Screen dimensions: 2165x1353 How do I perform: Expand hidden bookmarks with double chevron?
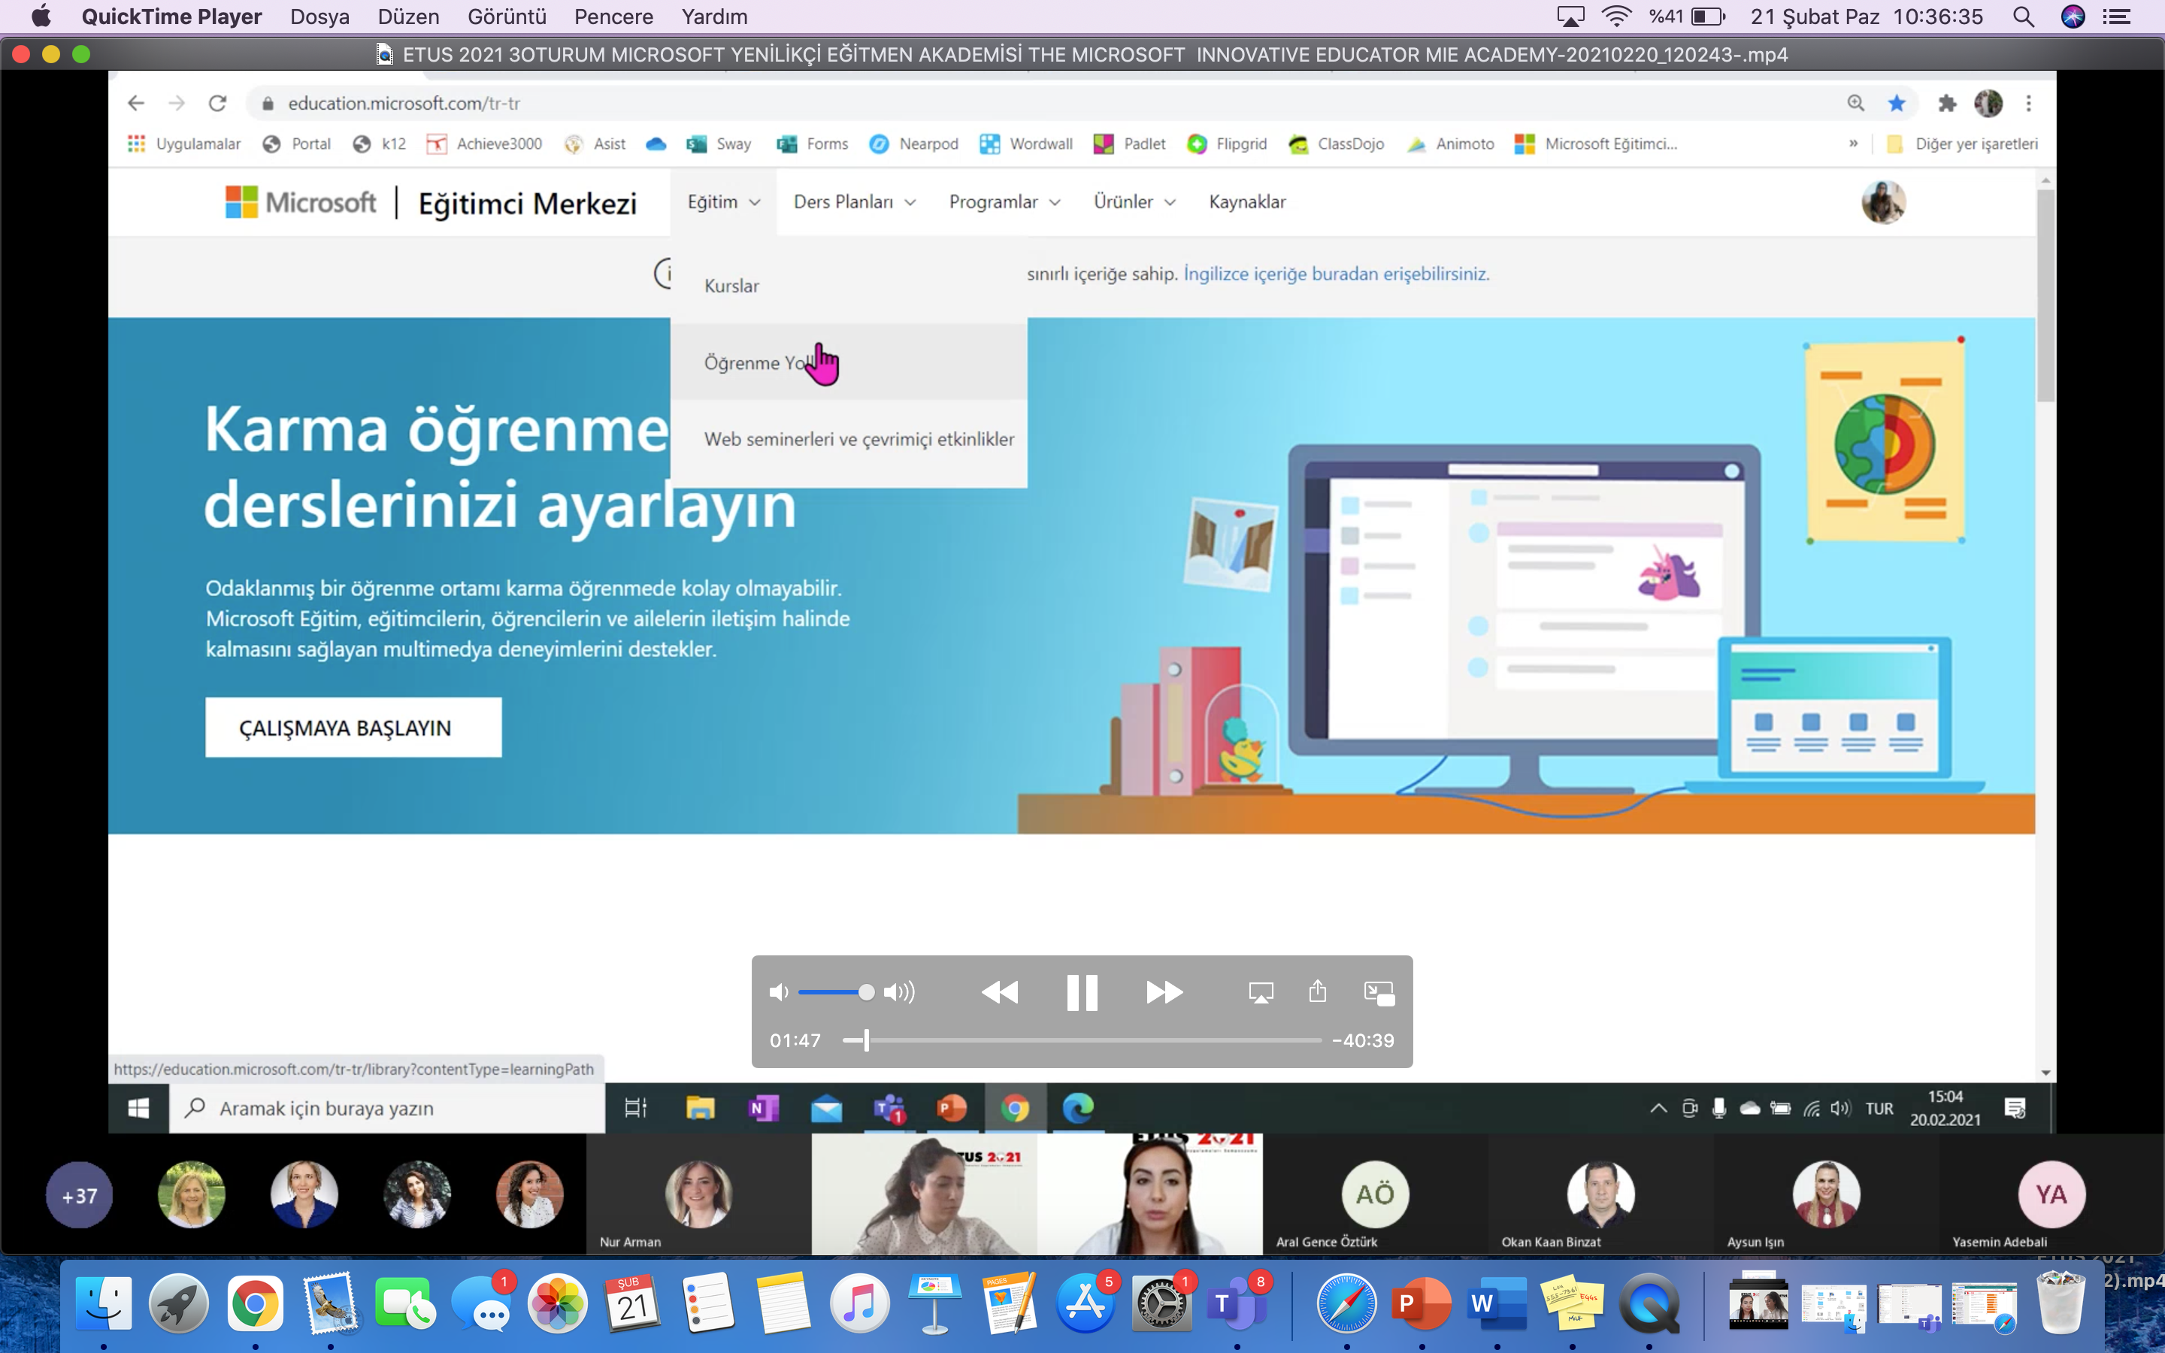coord(1853,144)
